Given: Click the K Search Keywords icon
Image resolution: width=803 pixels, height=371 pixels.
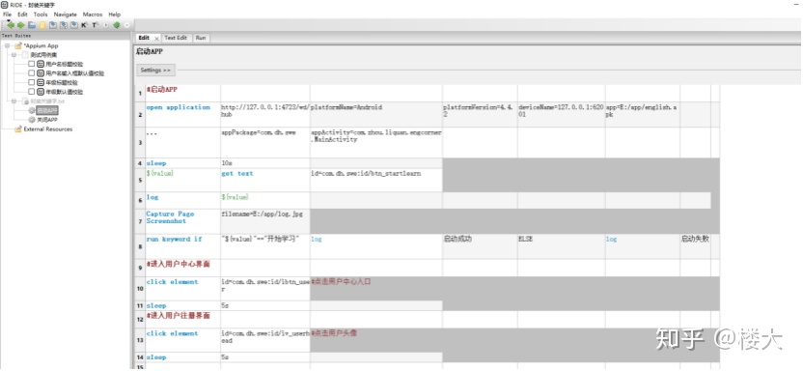Looking at the screenshot, I should (x=84, y=25).
